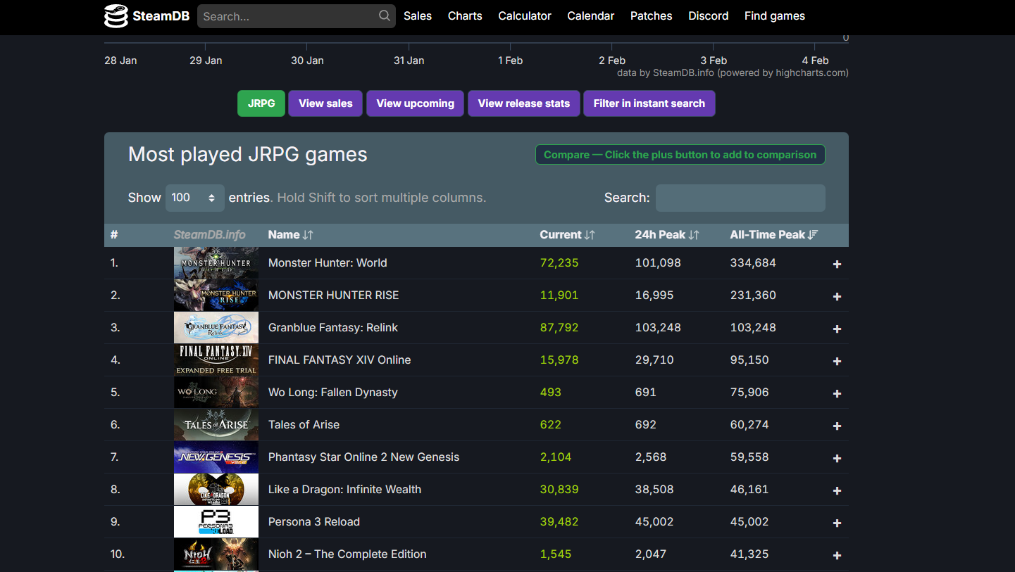
Task: Open Persona 3 Reload thumbnail
Action: pos(216,522)
